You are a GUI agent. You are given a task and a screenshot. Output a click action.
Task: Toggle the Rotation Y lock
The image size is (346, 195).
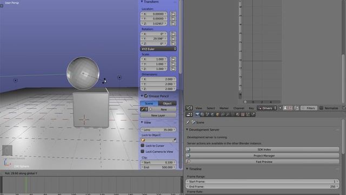coord(173,38)
